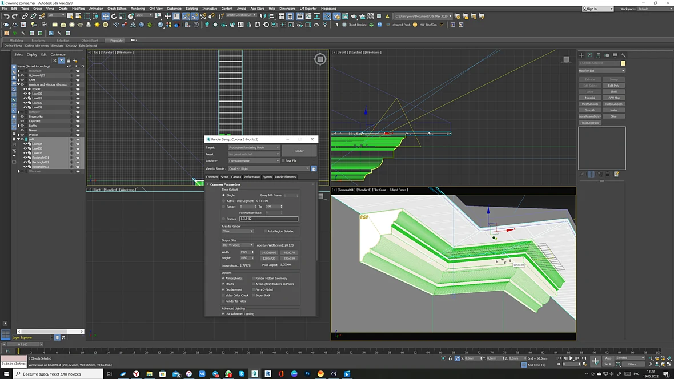Switch to the Performance tab
This screenshot has height=379, width=674.
pos(251,177)
